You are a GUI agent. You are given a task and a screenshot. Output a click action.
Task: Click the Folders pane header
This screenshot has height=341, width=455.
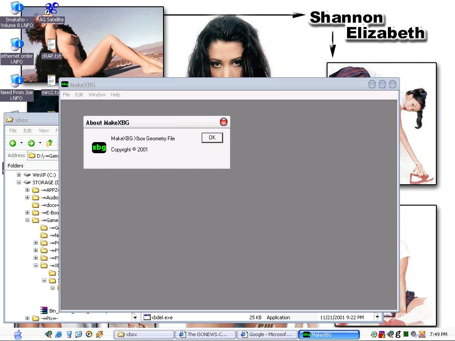click(32, 166)
